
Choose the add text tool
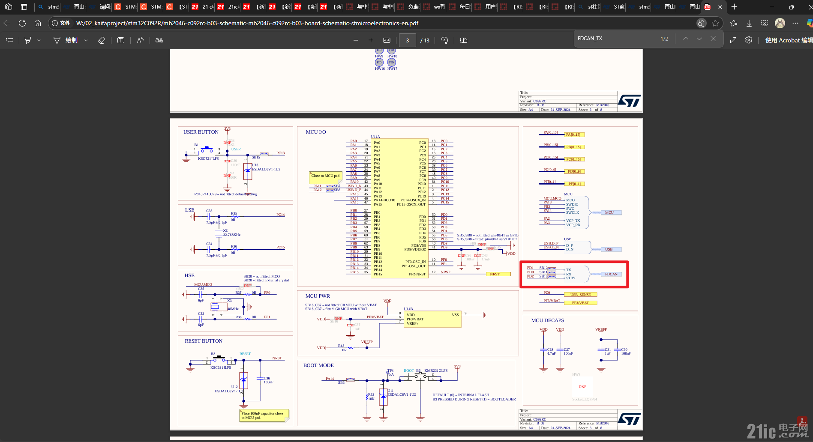click(121, 40)
